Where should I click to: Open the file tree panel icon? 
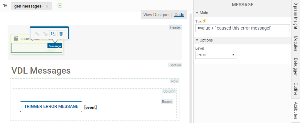point(5,6)
